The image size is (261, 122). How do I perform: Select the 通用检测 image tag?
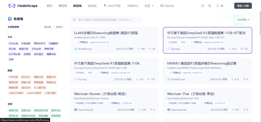click(13, 82)
